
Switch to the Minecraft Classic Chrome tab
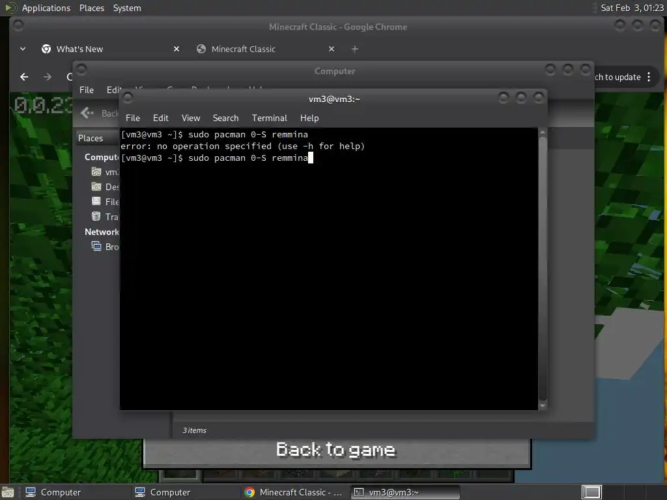point(244,49)
